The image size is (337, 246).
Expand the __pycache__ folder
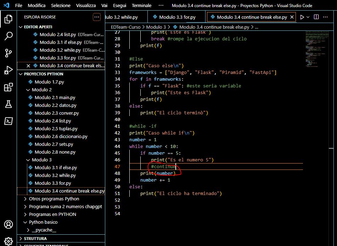(x=61, y=230)
